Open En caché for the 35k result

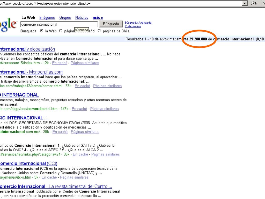click(x=80, y=154)
